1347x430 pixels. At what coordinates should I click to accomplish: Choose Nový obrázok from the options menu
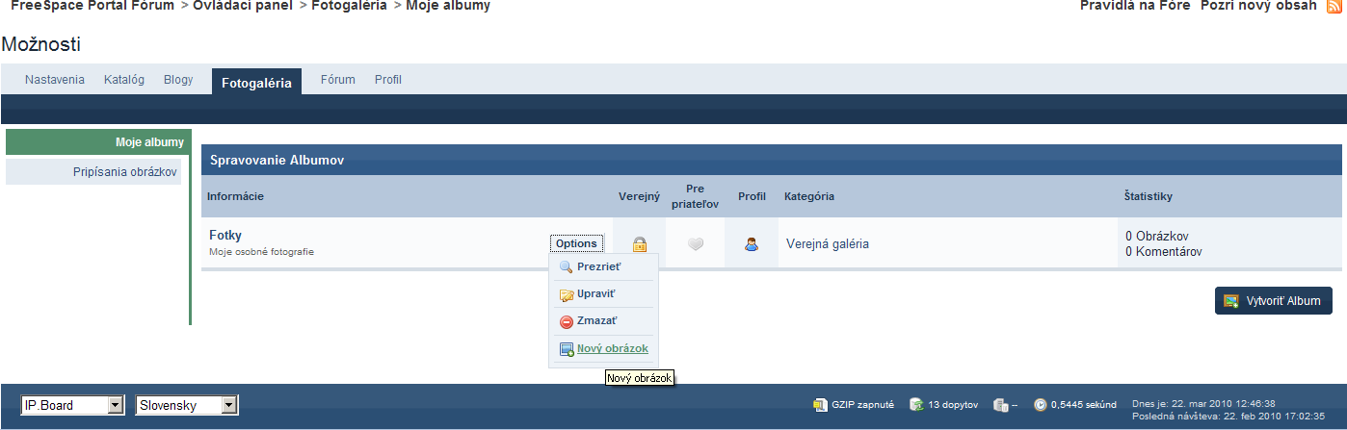coord(612,348)
